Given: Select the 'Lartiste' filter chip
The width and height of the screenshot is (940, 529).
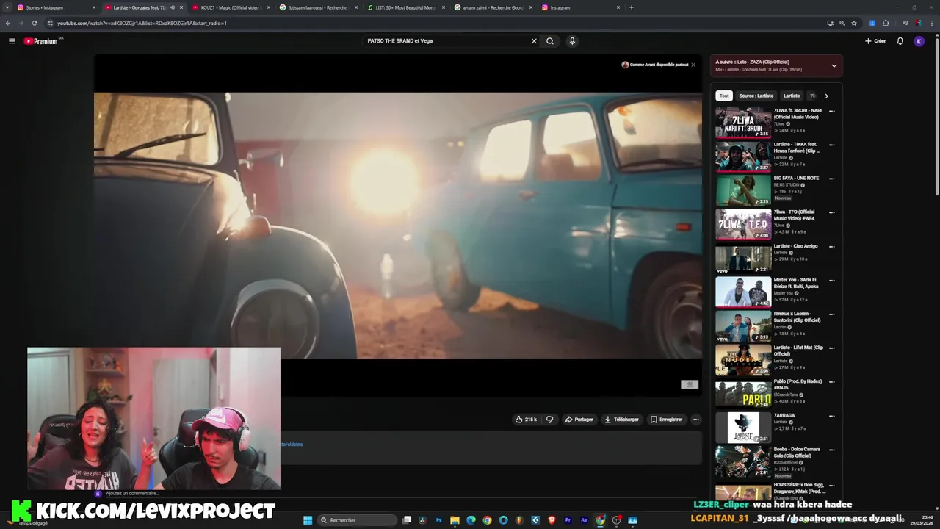Looking at the screenshot, I should (792, 96).
